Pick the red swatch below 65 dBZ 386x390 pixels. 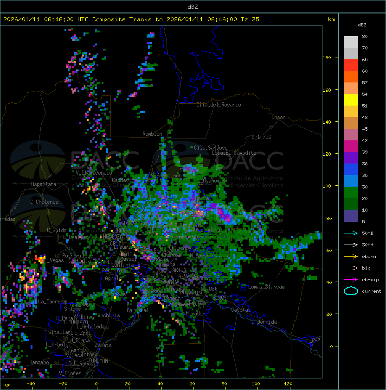click(351, 65)
